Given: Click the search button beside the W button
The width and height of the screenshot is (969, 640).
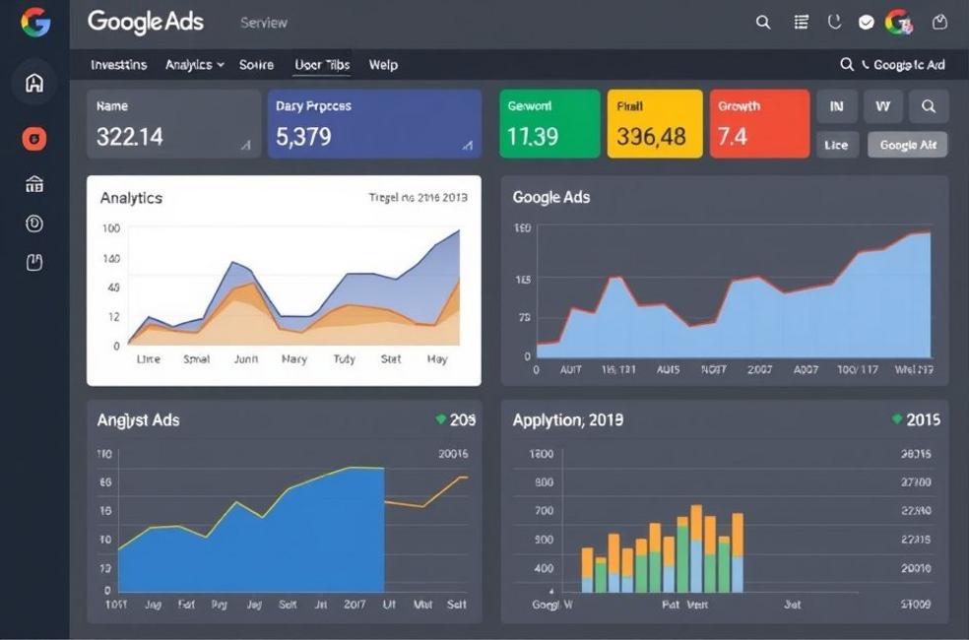Looking at the screenshot, I should pyautogui.click(x=928, y=105).
